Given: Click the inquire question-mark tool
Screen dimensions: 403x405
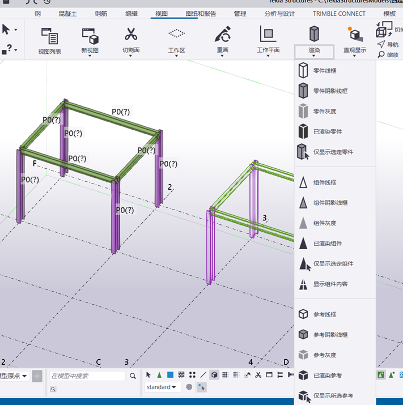Looking at the screenshot, I should [x=7, y=49].
